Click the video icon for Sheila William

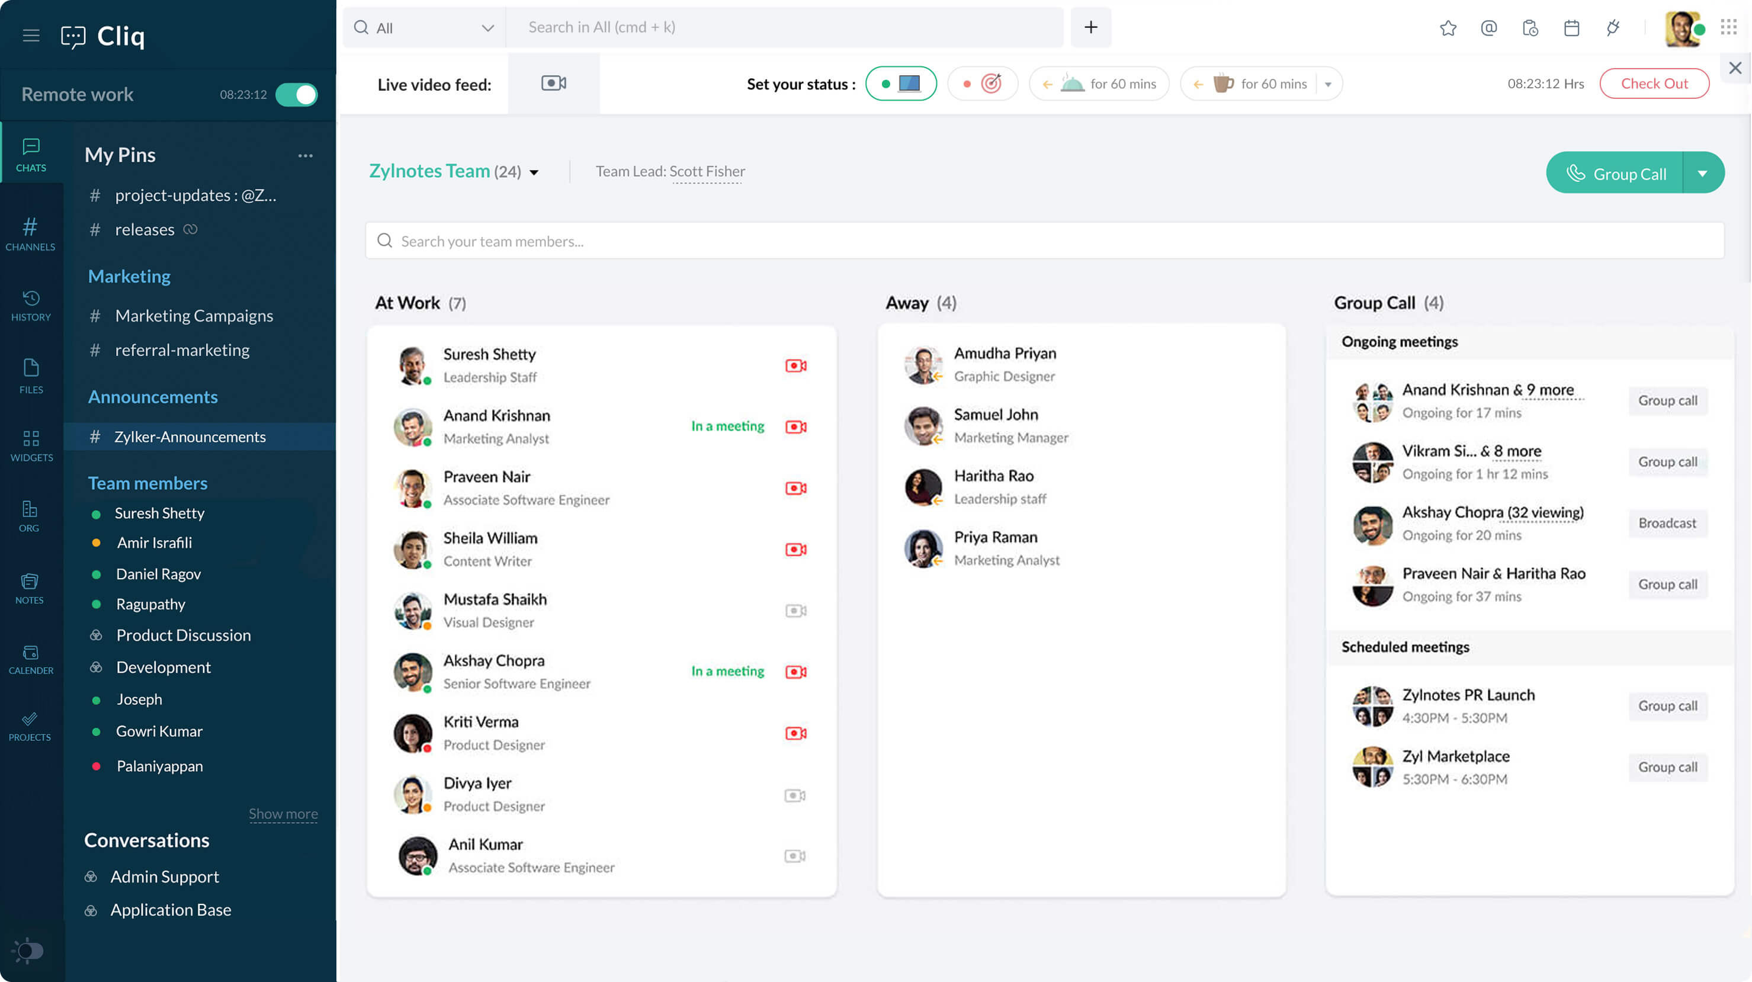(x=796, y=549)
